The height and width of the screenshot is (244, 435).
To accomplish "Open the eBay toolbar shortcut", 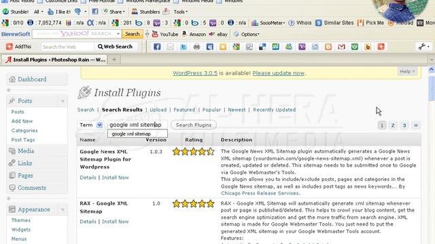I will tap(218, 35).
